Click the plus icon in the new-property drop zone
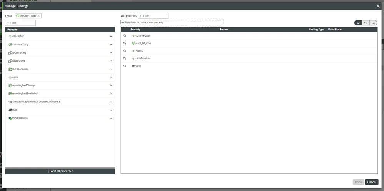 [123, 23]
